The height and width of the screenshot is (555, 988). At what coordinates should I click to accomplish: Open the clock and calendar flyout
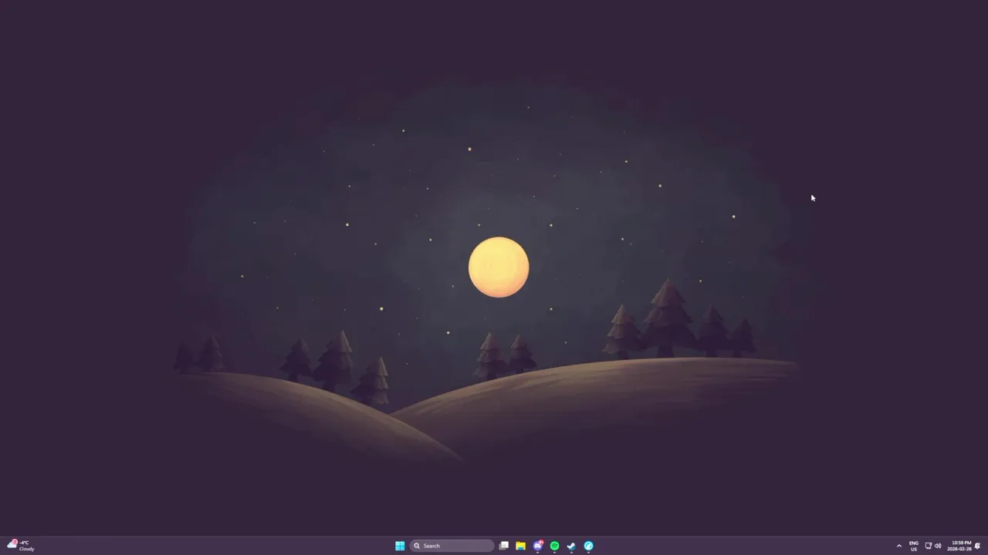pyautogui.click(x=961, y=546)
